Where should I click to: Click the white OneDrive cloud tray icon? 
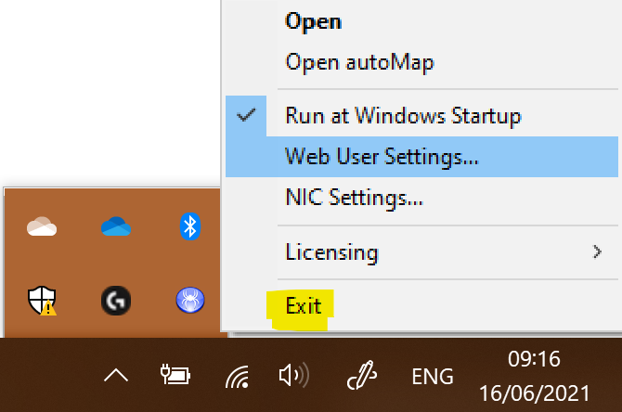pos(42,226)
